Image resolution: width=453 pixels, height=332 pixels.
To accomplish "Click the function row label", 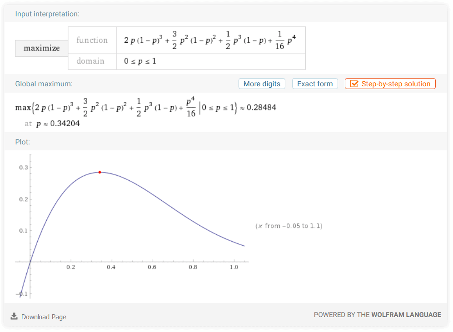I will click(x=92, y=40).
